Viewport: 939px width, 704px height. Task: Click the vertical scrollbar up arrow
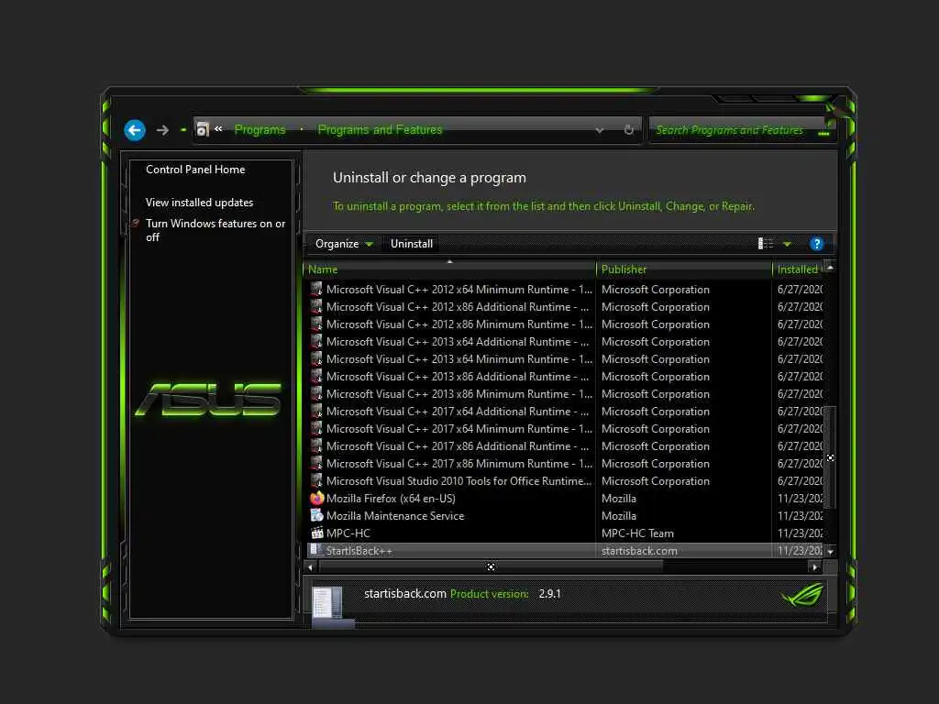[830, 268]
